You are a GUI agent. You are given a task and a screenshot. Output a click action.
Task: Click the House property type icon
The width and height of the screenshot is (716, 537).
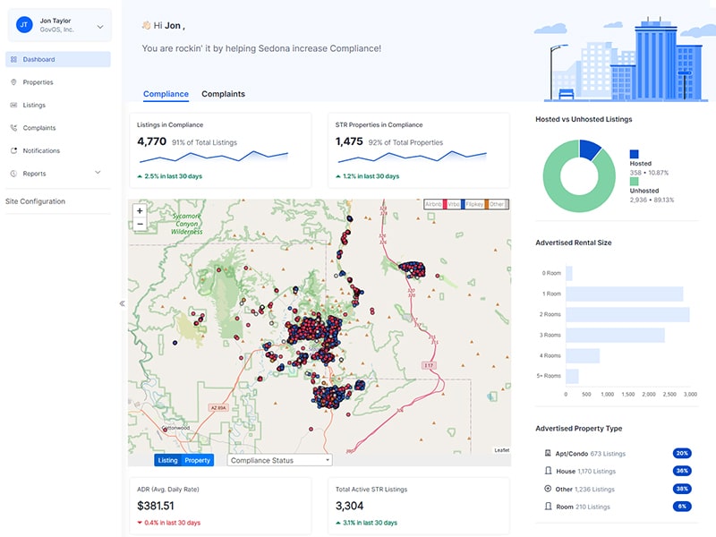click(548, 471)
